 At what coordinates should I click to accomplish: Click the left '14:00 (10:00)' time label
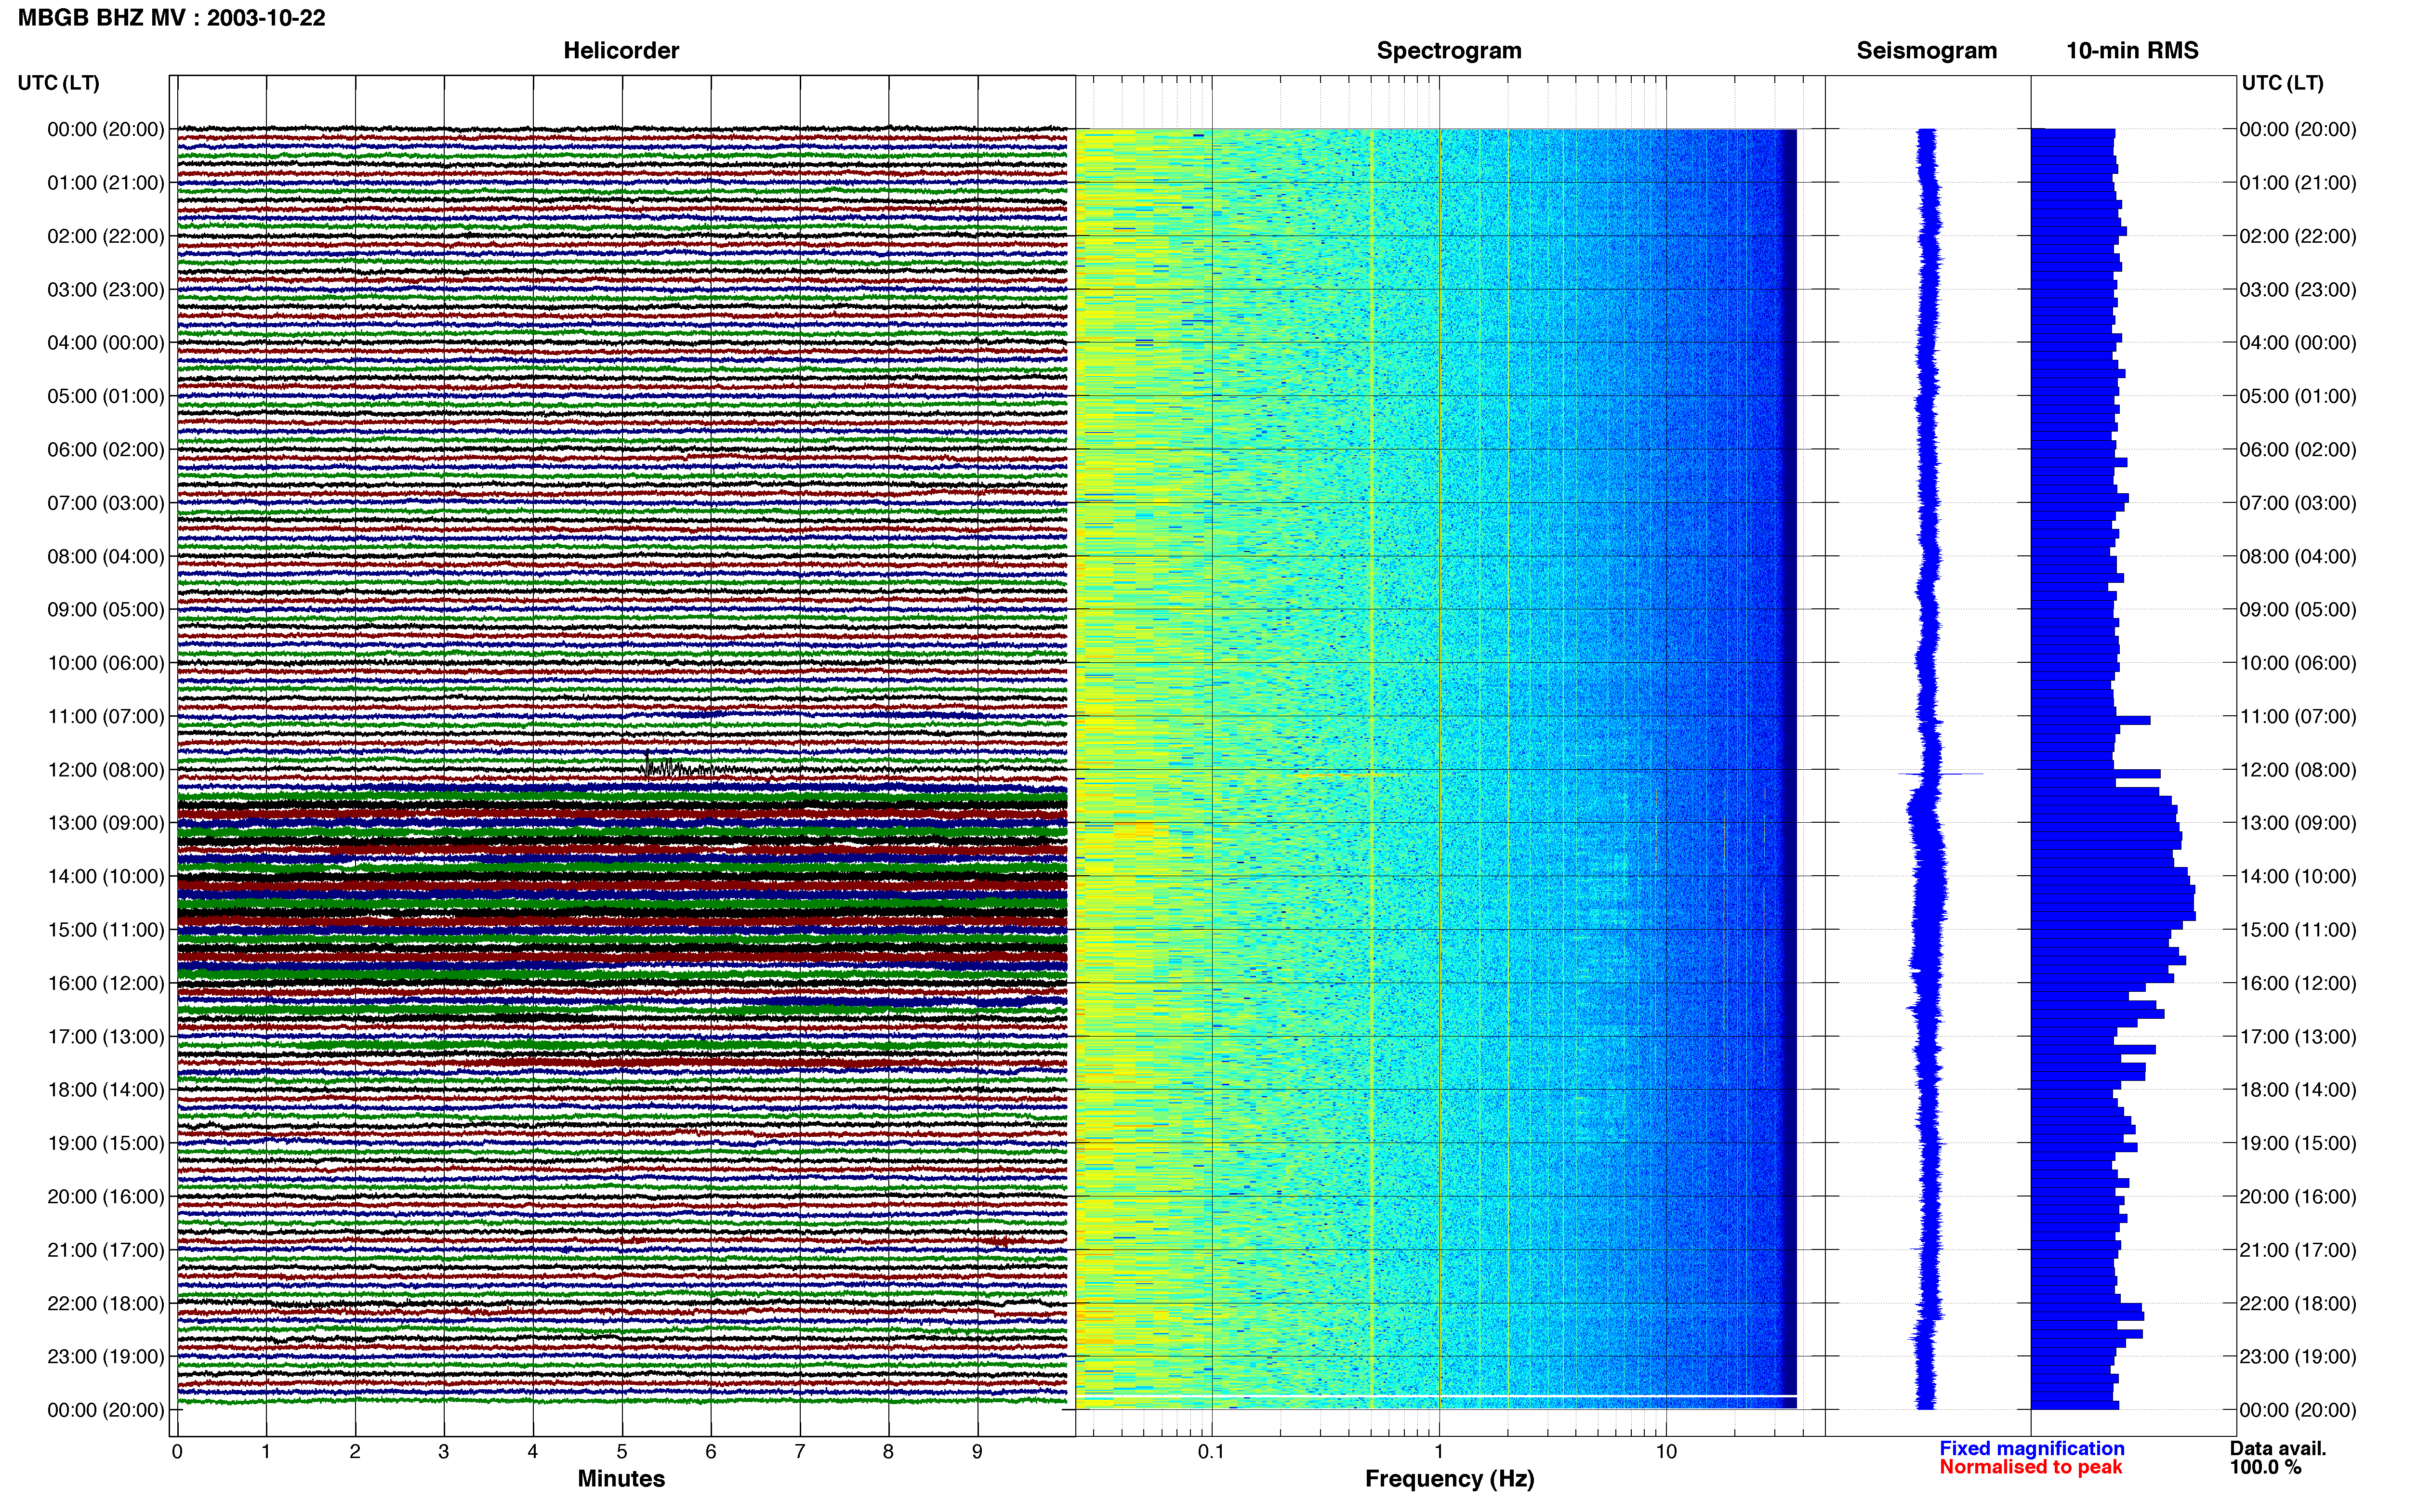[106, 876]
